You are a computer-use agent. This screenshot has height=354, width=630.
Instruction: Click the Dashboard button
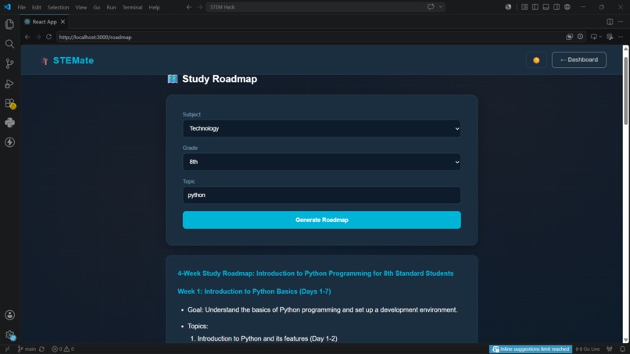(x=579, y=60)
